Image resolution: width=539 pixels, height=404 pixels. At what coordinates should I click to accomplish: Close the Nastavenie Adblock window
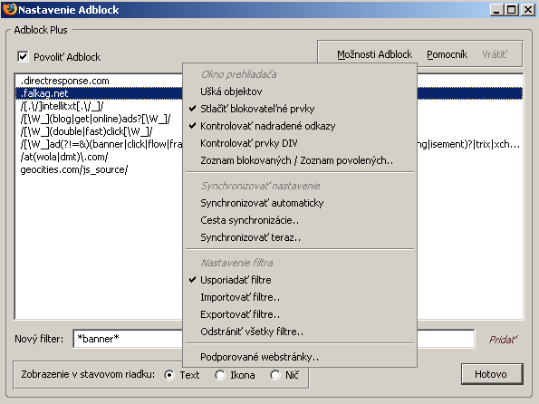pos(527,9)
